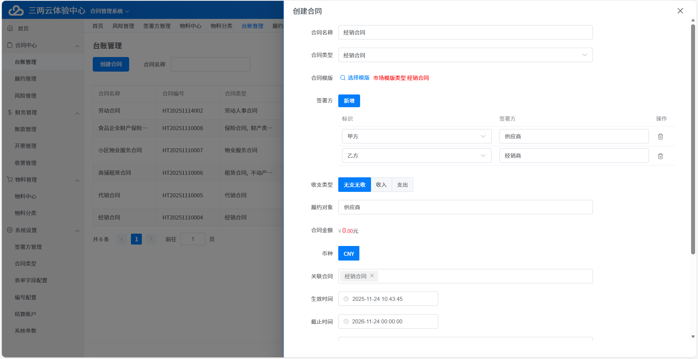Screen dimensions: 698x359
Task: Open 财务管理 via the dollar icon
Action: pos(9,112)
